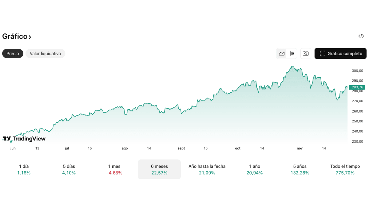Click the TradingView logo on the chart

24,139
